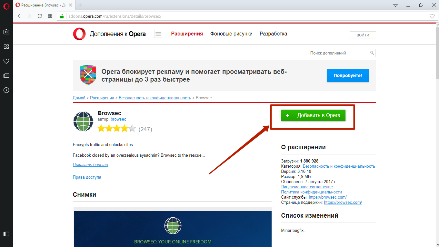The height and width of the screenshot is (247, 439).
Task: Open the Snapshot camera sidebar icon
Action: coord(6,32)
